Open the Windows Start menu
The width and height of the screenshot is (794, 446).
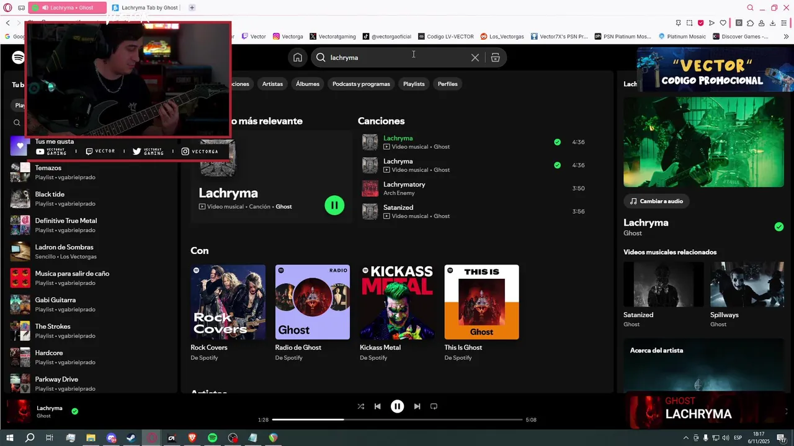[9, 438]
